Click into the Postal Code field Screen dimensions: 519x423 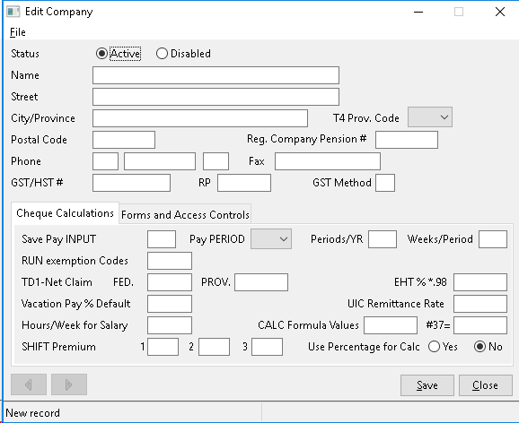click(x=124, y=140)
